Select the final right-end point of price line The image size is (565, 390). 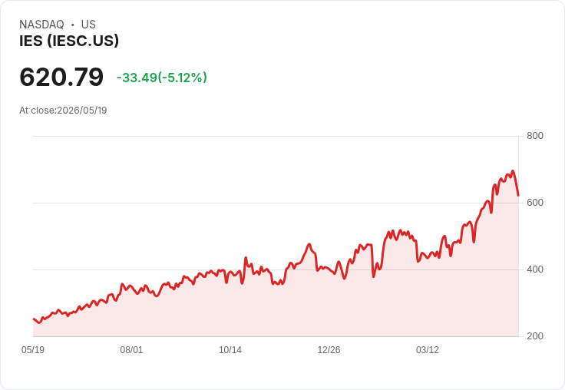point(518,196)
